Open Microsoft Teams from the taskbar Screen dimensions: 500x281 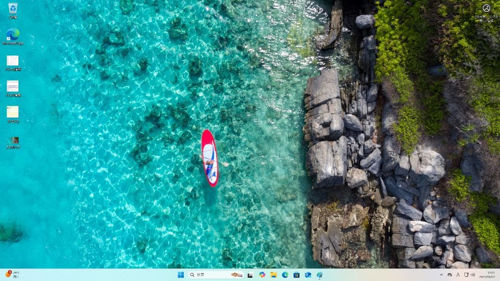click(320, 275)
